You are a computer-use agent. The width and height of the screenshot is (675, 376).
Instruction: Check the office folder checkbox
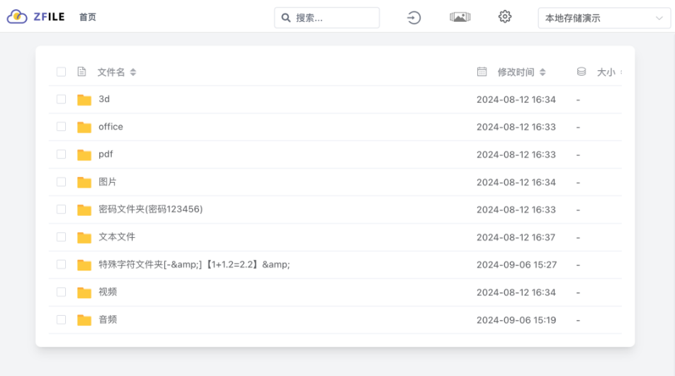[x=61, y=127]
